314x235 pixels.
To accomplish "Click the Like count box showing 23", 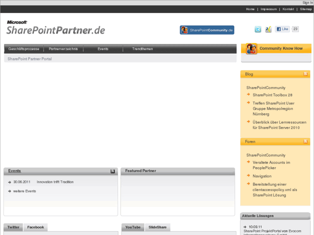I will (x=295, y=29).
